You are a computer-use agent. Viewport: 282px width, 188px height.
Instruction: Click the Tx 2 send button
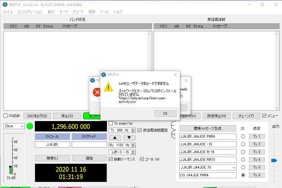pyautogui.click(x=257, y=144)
